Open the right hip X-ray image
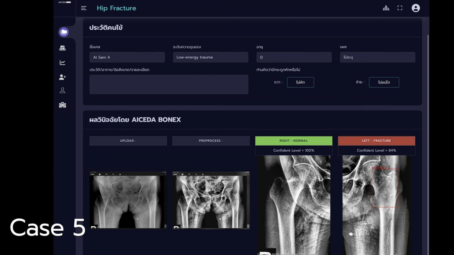Screen dimensions: 454x255 pyautogui.click(x=294, y=205)
